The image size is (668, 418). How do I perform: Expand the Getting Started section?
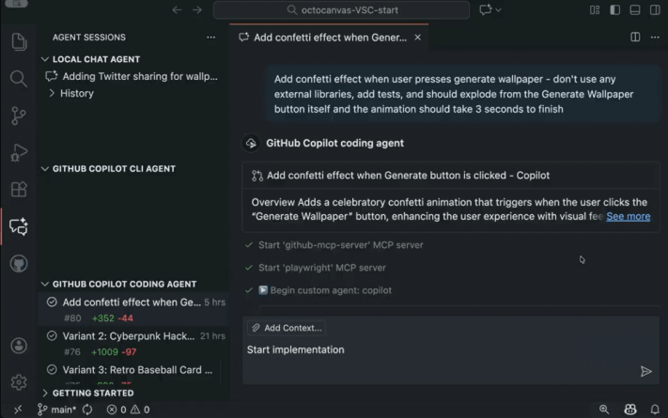point(46,393)
